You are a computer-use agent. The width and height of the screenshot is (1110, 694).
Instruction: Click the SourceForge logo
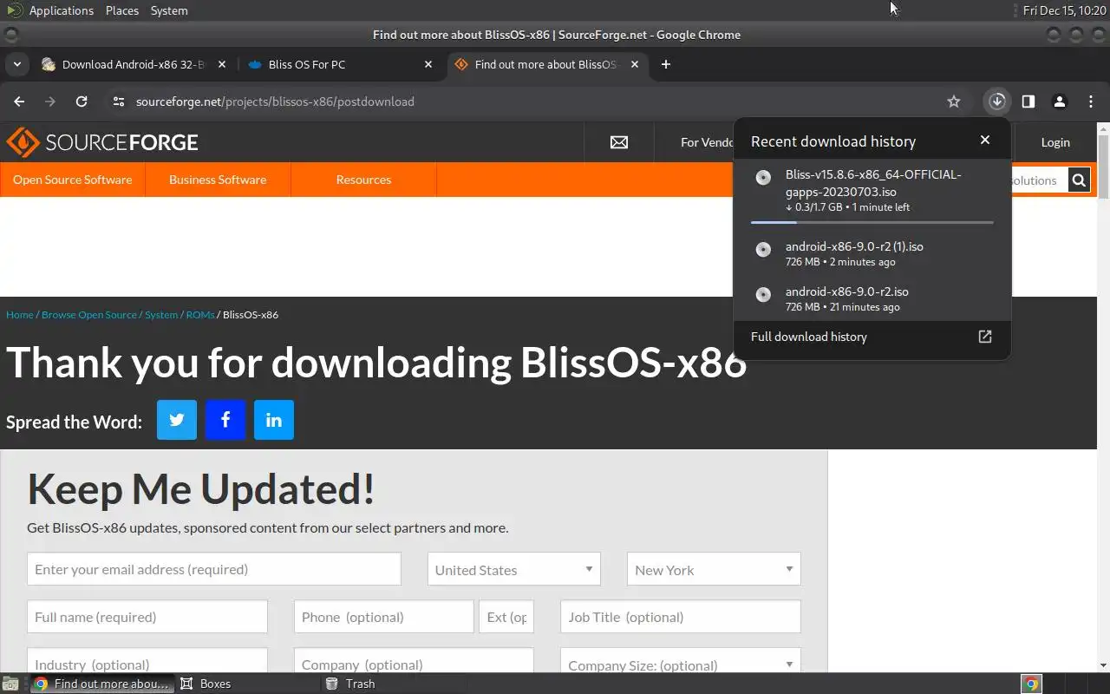click(102, 142)
